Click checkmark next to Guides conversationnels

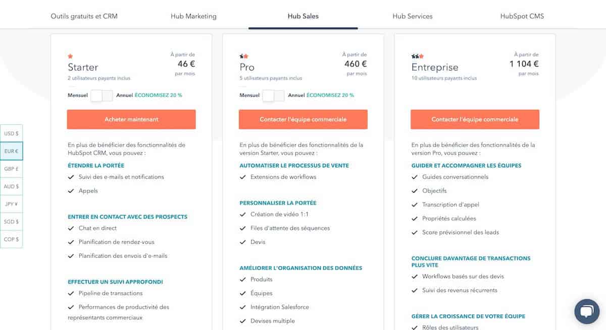click(415, 177)
